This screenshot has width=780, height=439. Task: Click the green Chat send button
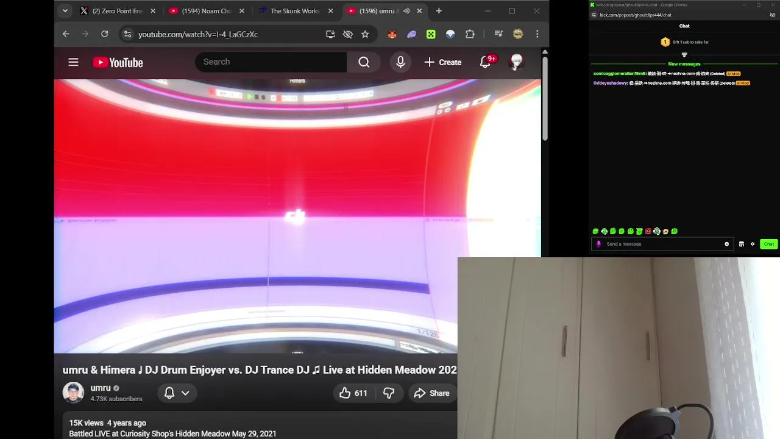click(769, 244)
